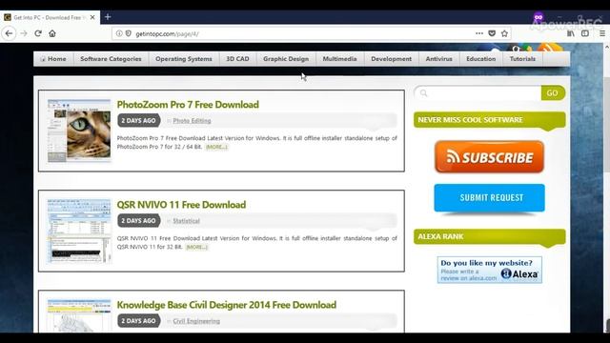Viewport: 610px width, 343px height.
Task: Open the Library icon in toolbar
Action: pos(571,33)
